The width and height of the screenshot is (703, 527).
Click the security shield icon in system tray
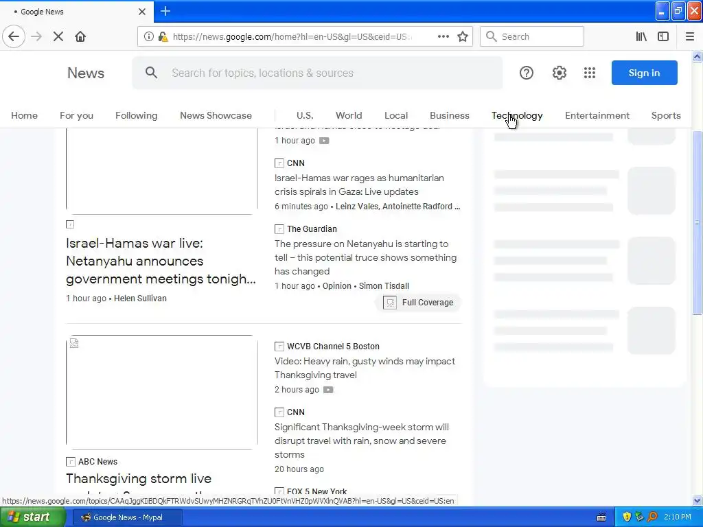627,517
